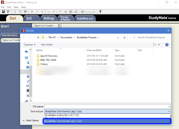The width and height of the screenshot is (179, 129).
Task: Open the View menu
Action: coord(16,7)
